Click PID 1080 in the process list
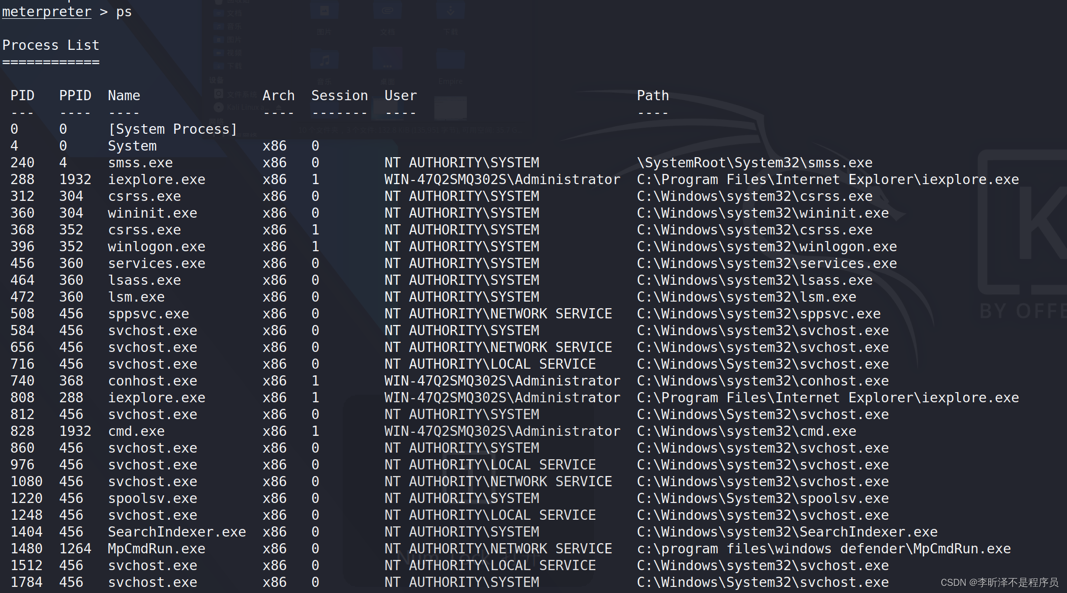The width and height of the screenshot is (1067, 593). pyautogui.click(x=26, y=482)
